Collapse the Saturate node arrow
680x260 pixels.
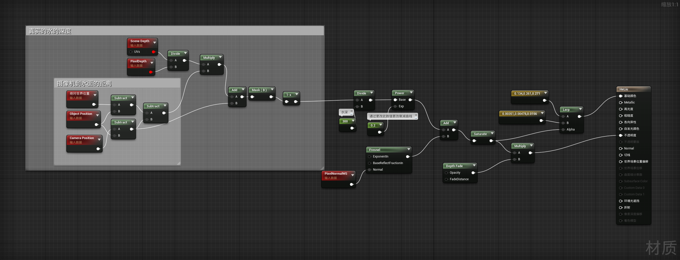[492, 133]
